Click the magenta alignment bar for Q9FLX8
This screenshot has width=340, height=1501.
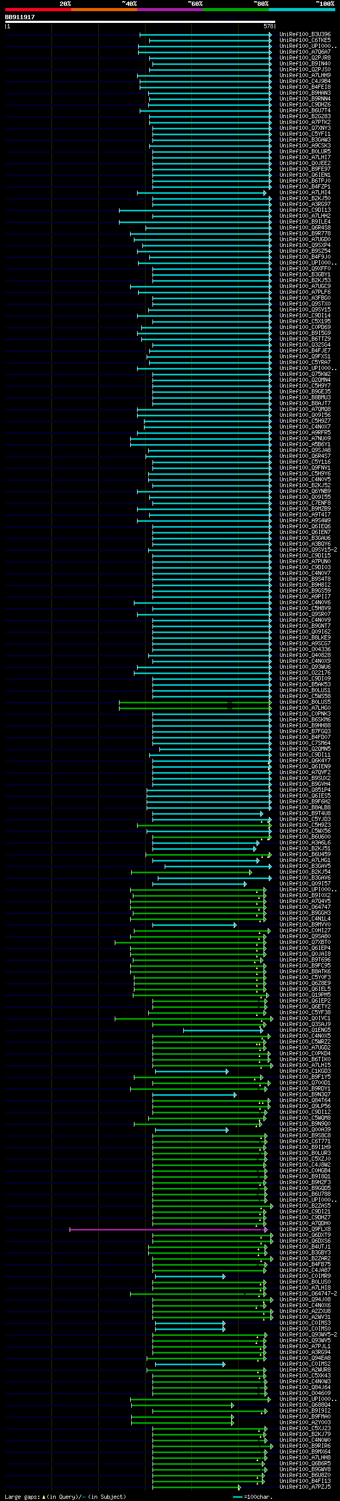[x=168, y=1229]
